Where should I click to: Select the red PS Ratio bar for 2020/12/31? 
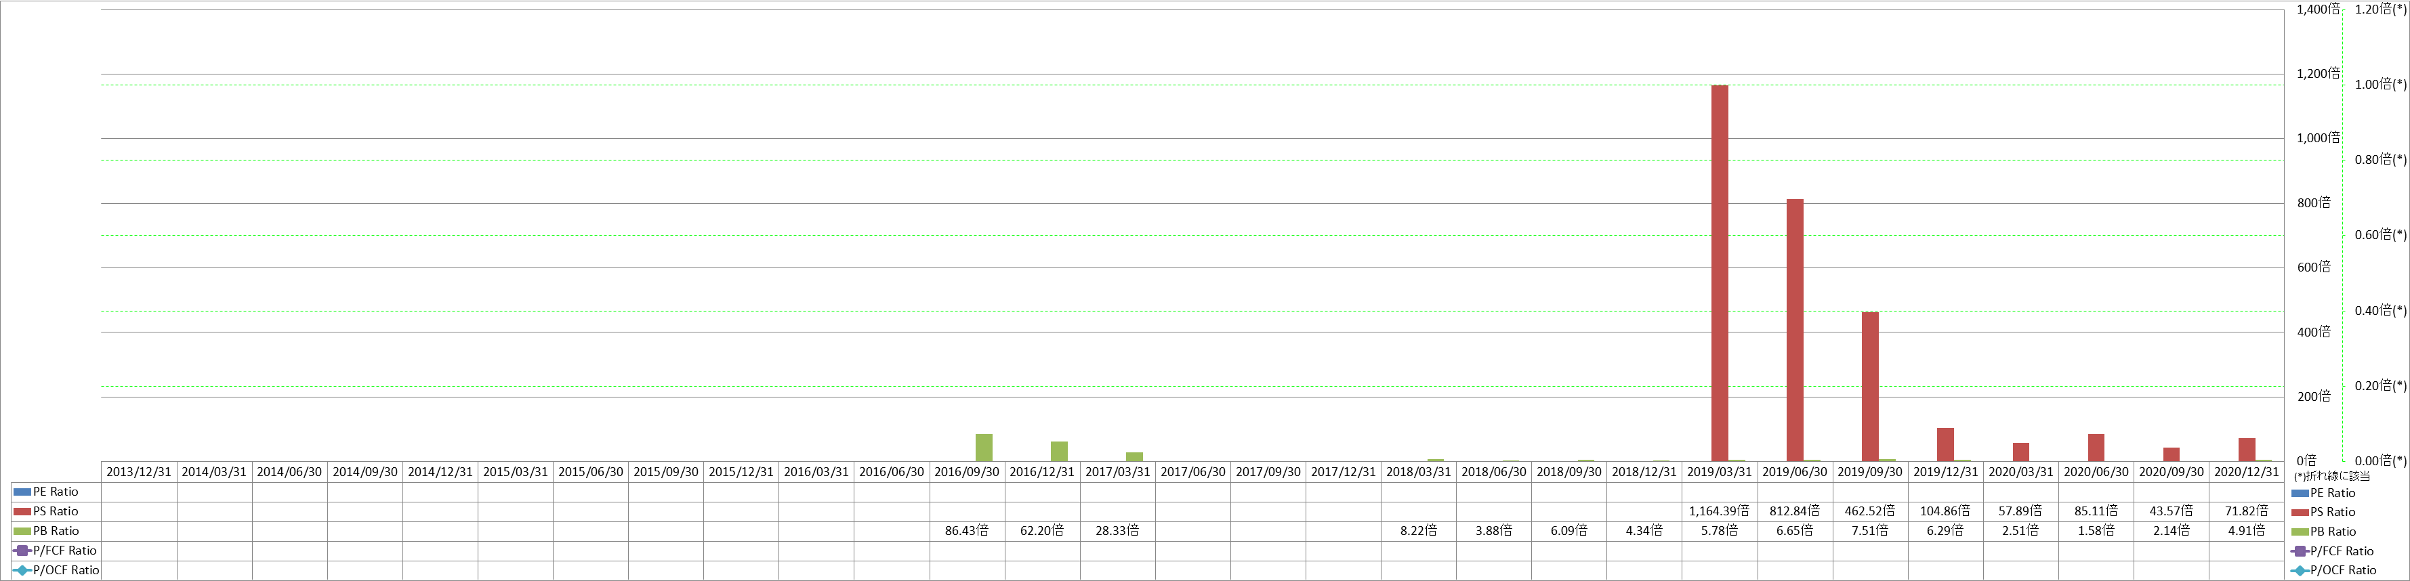click(x=2246, y=450)
